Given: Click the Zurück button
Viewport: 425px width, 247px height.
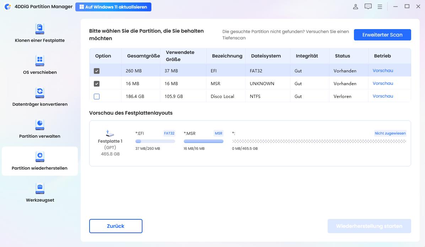Looking at the screenshot, I should click(116, 226).
